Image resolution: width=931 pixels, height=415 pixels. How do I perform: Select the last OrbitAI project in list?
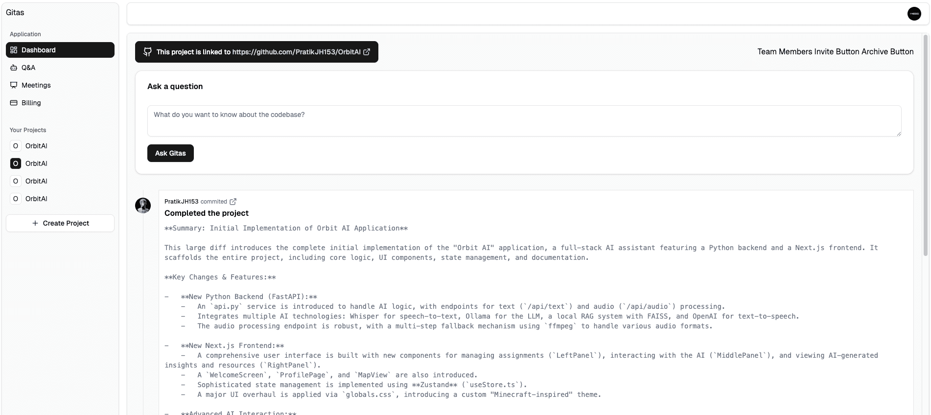(x=36, y=199)
